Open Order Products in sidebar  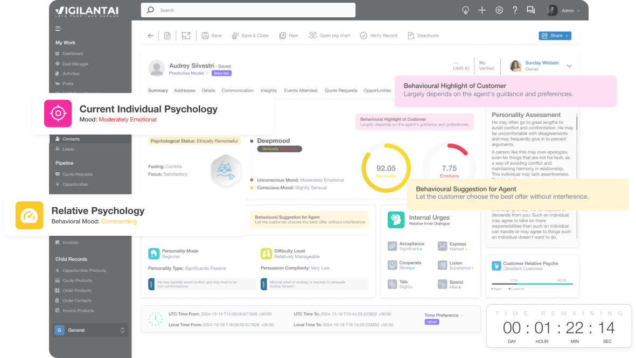73,291
